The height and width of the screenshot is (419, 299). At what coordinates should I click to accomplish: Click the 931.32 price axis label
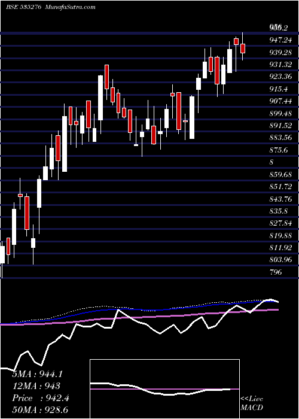point(280,65)
